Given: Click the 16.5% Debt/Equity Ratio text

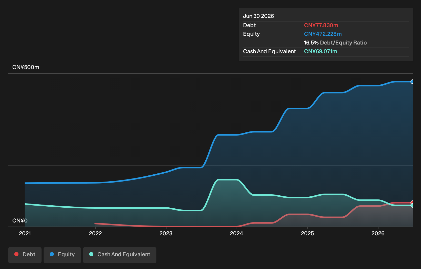Looking at the screenshot, I should [335, 43].
